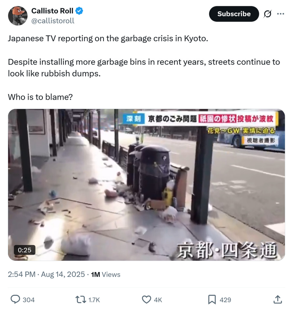The height and width of the screenshot is (311, 293).
Task: Open Callisto Roll's profile avatar
Action: tap(18, 16)
